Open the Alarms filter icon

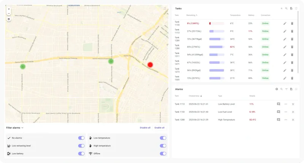pyautogui.click(x=286, y=89)
